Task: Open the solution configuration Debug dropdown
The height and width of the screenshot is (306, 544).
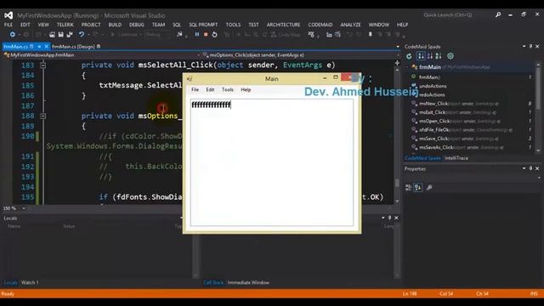Action: (x=158, y=34)
